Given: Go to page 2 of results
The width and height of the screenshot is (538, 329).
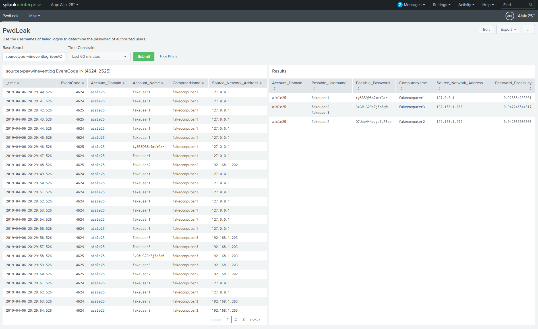Looking at the screenshot, I should tap(235, 320).
